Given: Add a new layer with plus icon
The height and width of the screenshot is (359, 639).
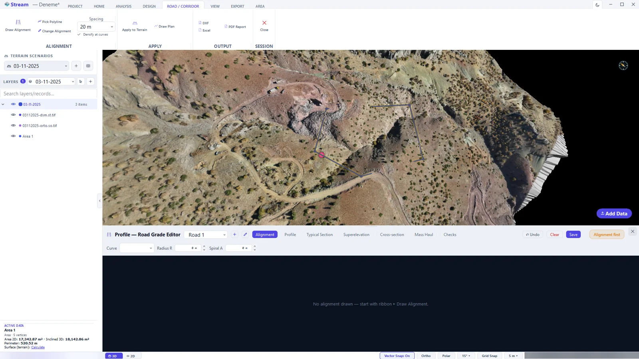Looking at the screenshot, I should (91, 81).
